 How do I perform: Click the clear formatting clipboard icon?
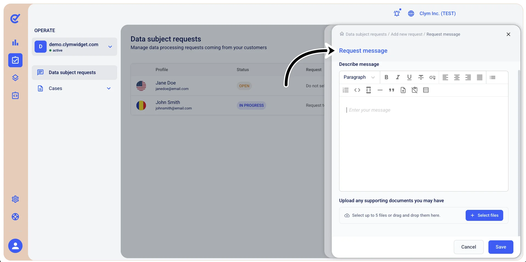[415, 90]
